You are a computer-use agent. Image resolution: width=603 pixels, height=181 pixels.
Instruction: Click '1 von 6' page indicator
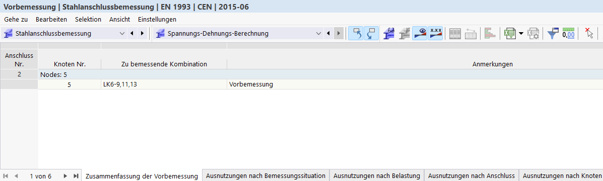[x=40, y=176]
